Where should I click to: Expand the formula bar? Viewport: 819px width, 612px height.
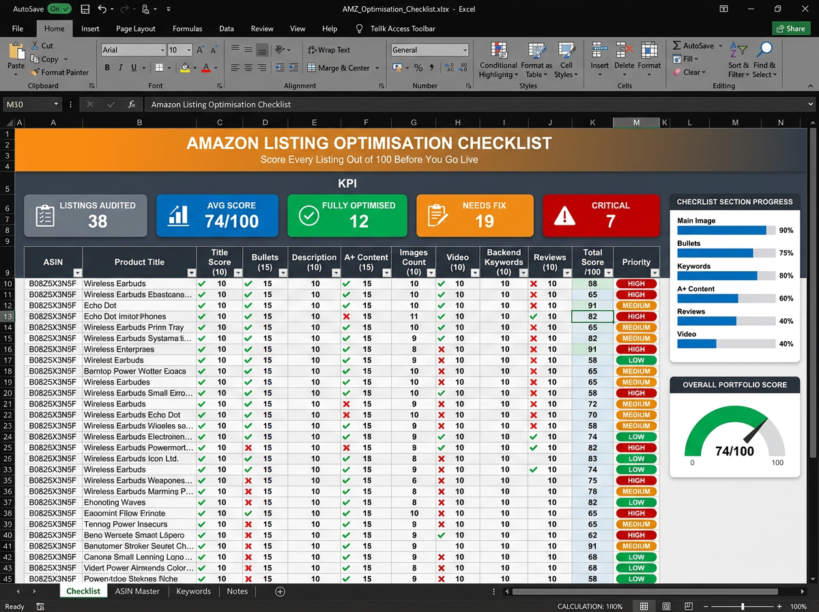click(x=810, y=105)
